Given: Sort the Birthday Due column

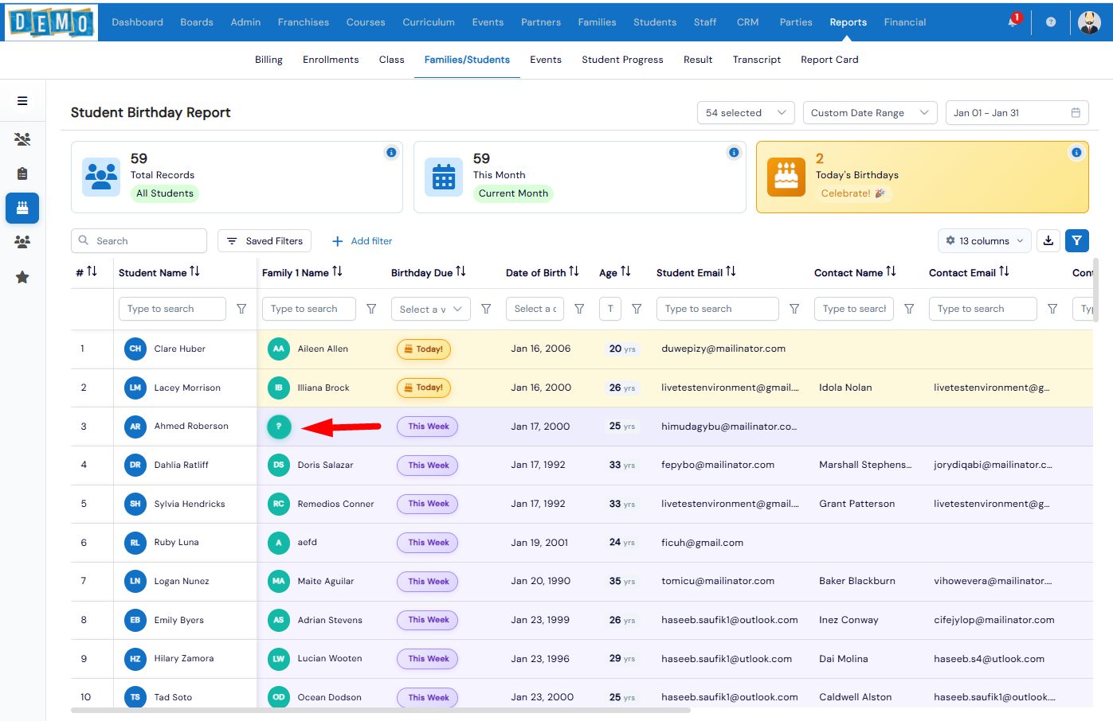Looking at the screenshot, I should tap(460, 272).
